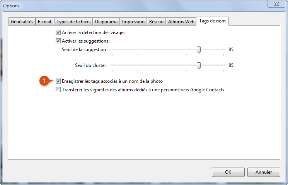The image size is (288, 185).
Task: Disable Enregistrer les tags associés checkbox
Action: pos(58,81)
